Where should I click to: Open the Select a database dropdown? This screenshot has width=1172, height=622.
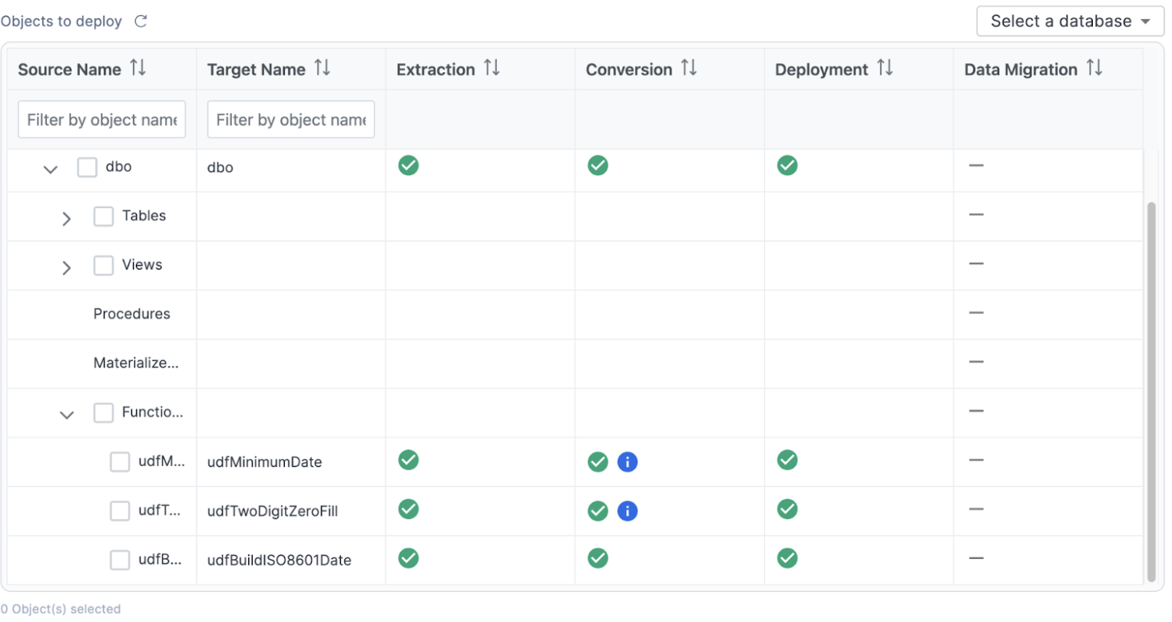[x=1070, y=21]
